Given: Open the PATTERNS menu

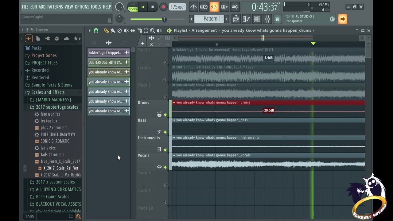Looking at the screenshot, I should tap(55, 7).
